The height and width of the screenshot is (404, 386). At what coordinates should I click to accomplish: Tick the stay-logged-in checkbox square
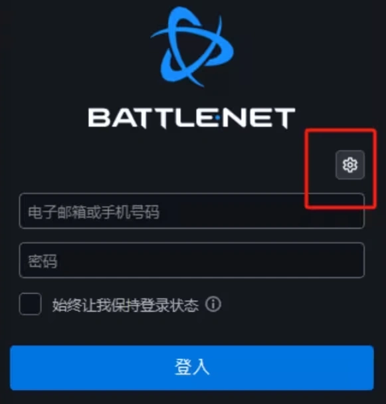(30, 304)
